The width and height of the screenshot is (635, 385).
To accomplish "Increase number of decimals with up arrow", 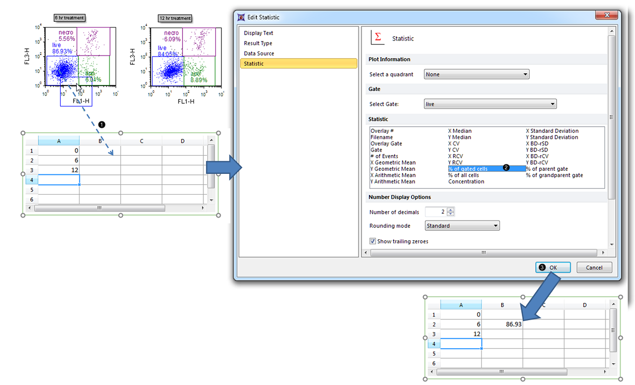I will 450,210.
